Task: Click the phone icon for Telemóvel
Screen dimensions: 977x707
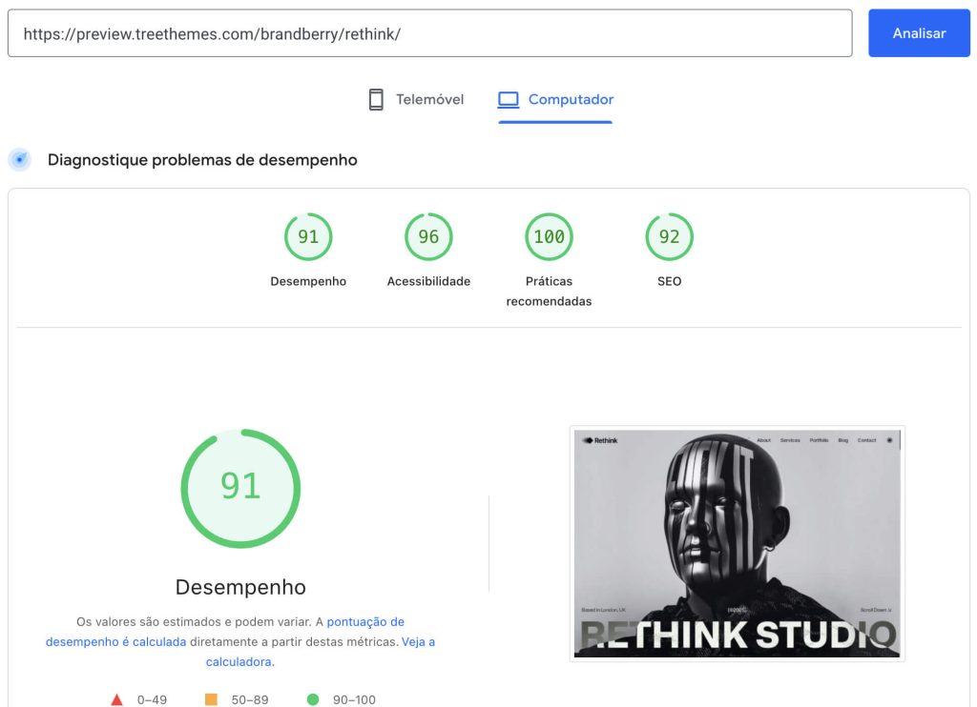Action: (x=376, y=100)
